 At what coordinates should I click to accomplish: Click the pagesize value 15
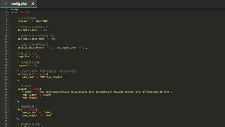point(37,56)
